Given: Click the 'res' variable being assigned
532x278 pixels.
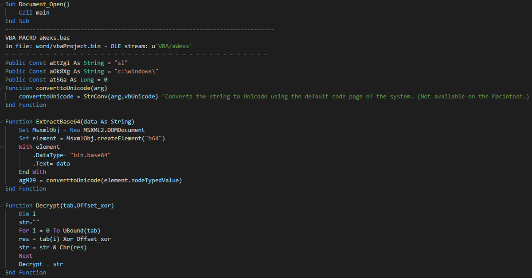Looking at the screenshot, I should click(x=24, y=239).
